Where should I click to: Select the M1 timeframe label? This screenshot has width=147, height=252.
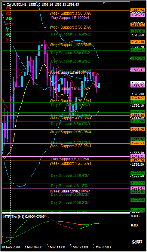click(8, 8)
